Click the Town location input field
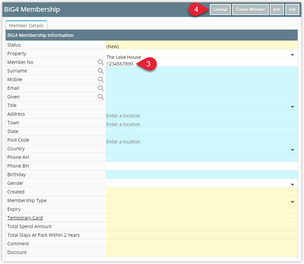 tap(202, 123)
